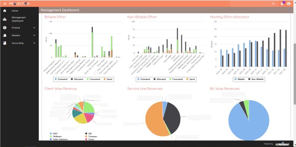Viewport: 296px width, 147px height.
Task: Click the tallest bar in Non-Billable Effort chart
Action: [x=178, y=41]
